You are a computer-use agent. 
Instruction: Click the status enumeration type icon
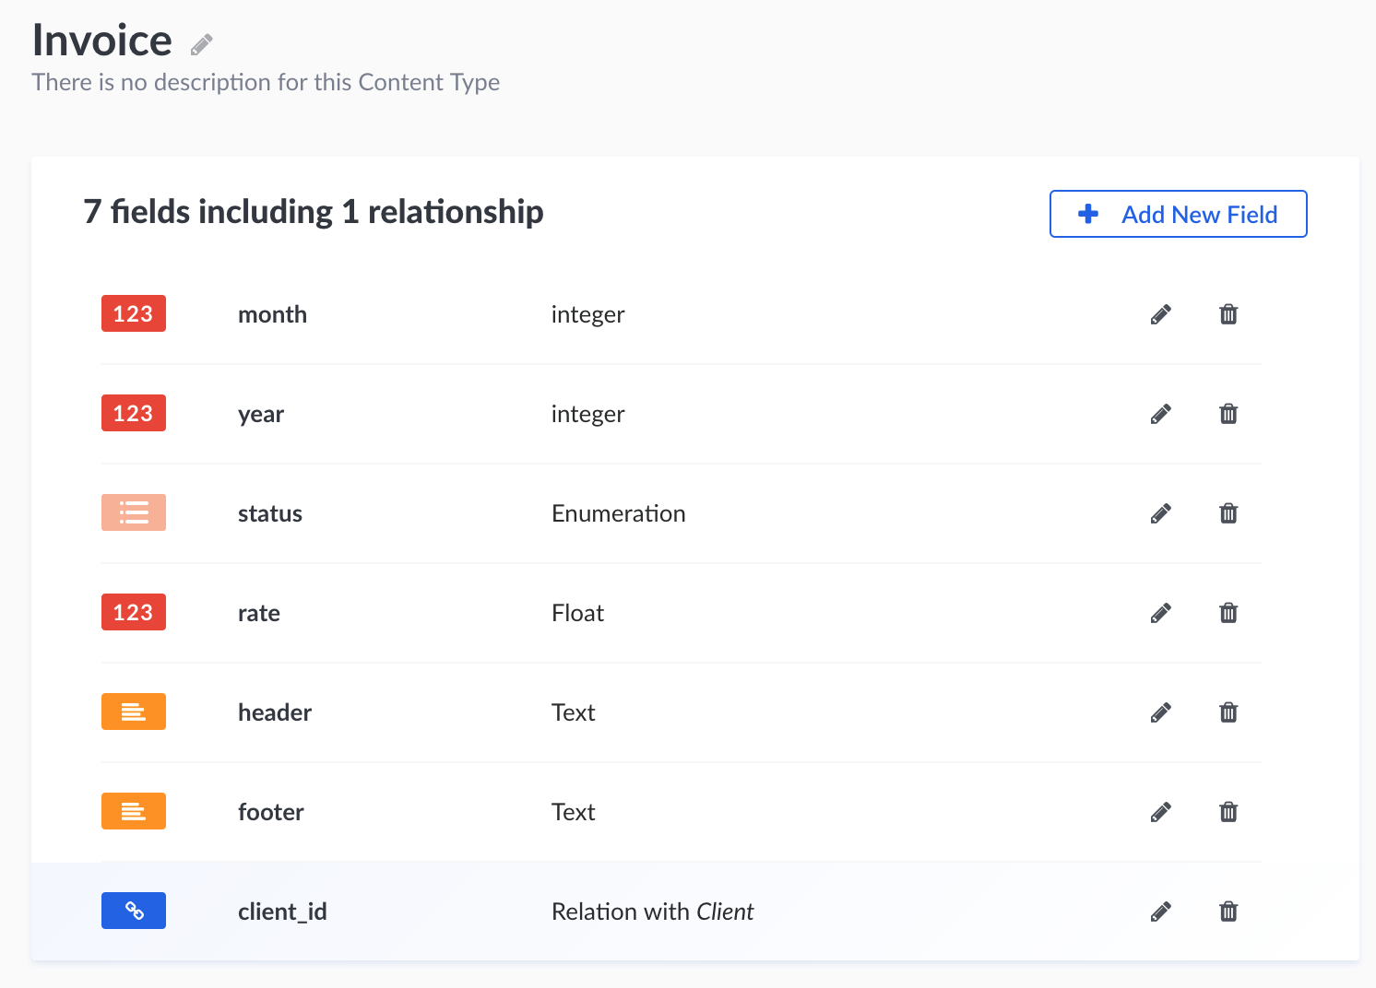(x=134, y=512)
